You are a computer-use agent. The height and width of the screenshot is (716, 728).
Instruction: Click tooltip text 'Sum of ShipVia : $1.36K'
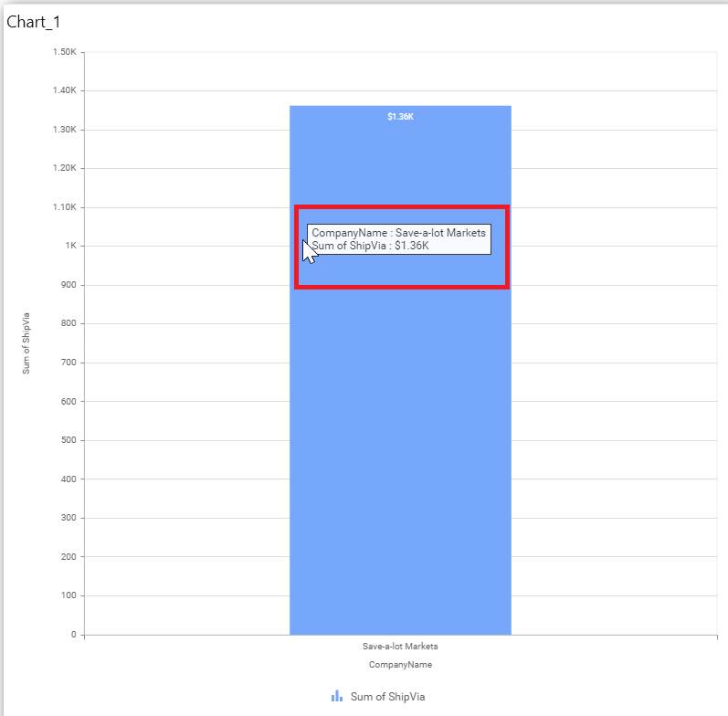(371, 246)
